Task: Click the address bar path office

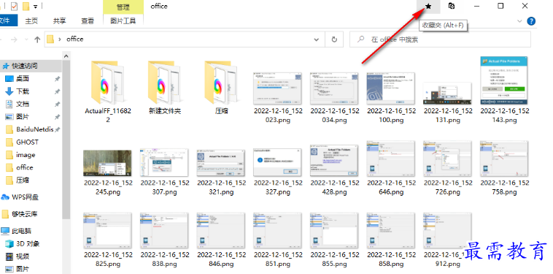Action: [74, 39]
